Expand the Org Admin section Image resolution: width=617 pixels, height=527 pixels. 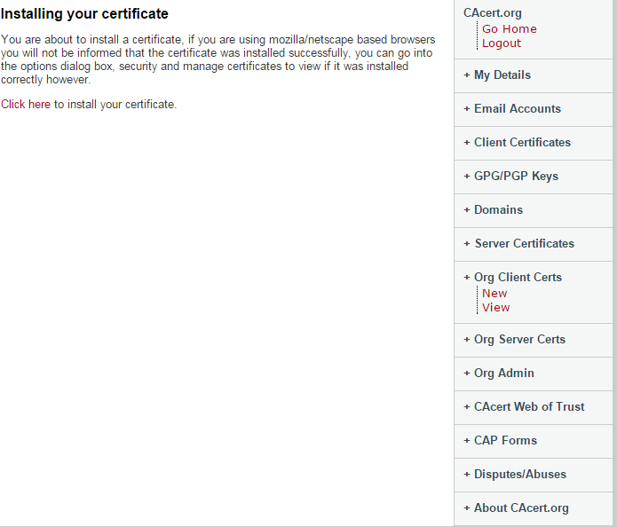pyautogui.click(x=499, y=374)
